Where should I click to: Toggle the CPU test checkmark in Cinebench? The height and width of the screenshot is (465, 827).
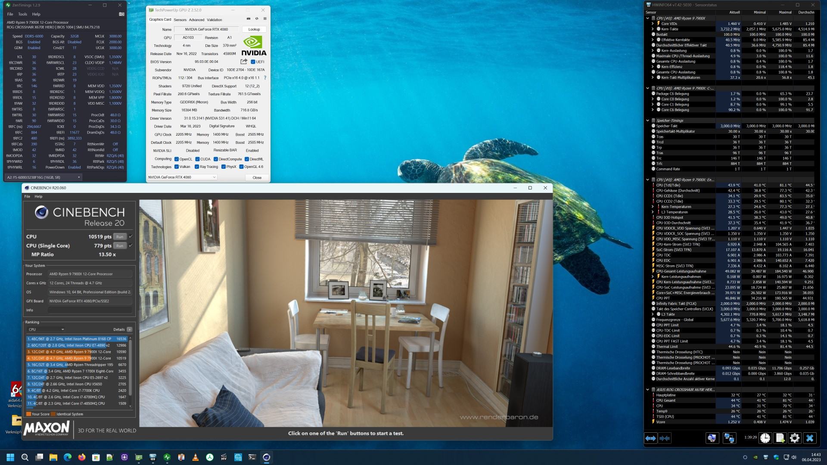tap(131, 236)
